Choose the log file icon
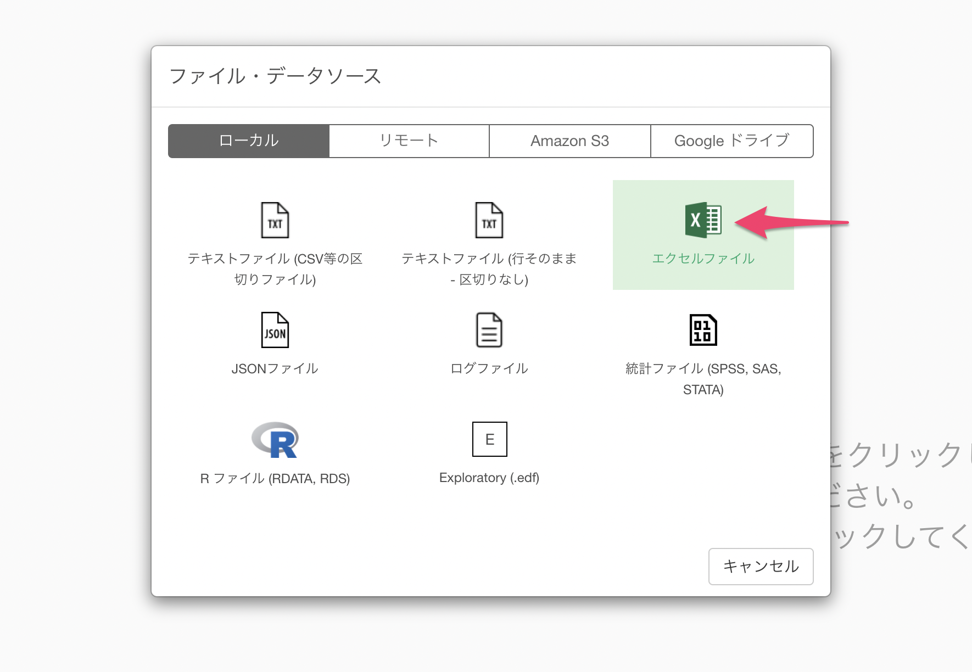The height and width of the screenshot is (672, 972). (x=489, y=330)
